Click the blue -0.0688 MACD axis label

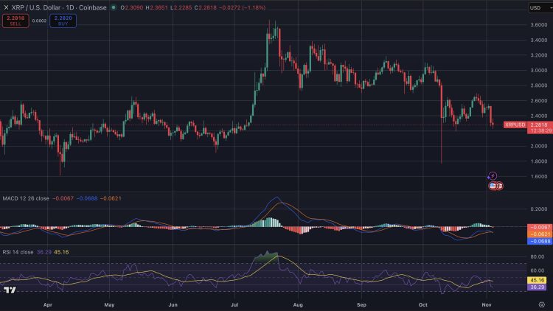click(540, 241)
